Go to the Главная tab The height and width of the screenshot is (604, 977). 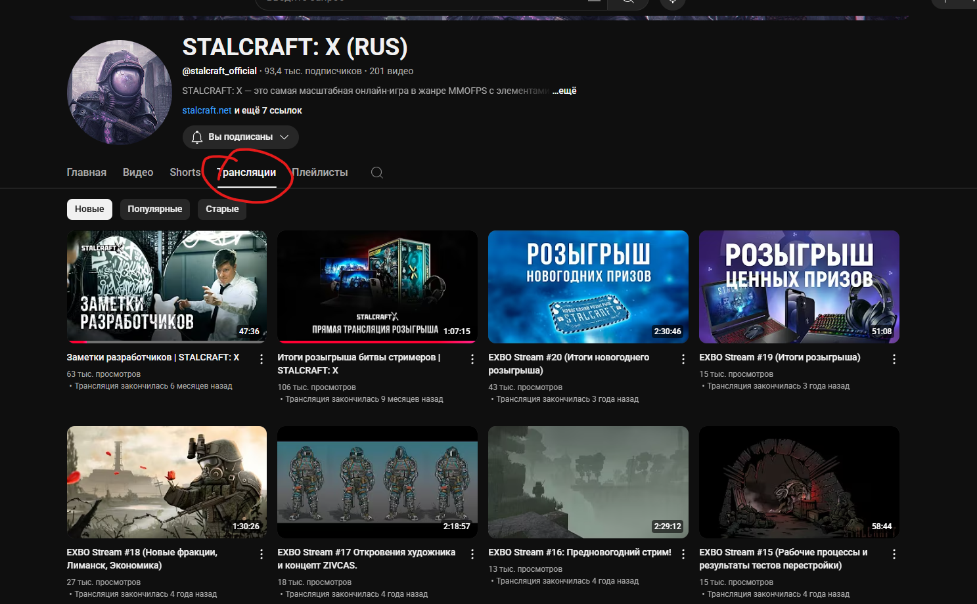[86, 173]
